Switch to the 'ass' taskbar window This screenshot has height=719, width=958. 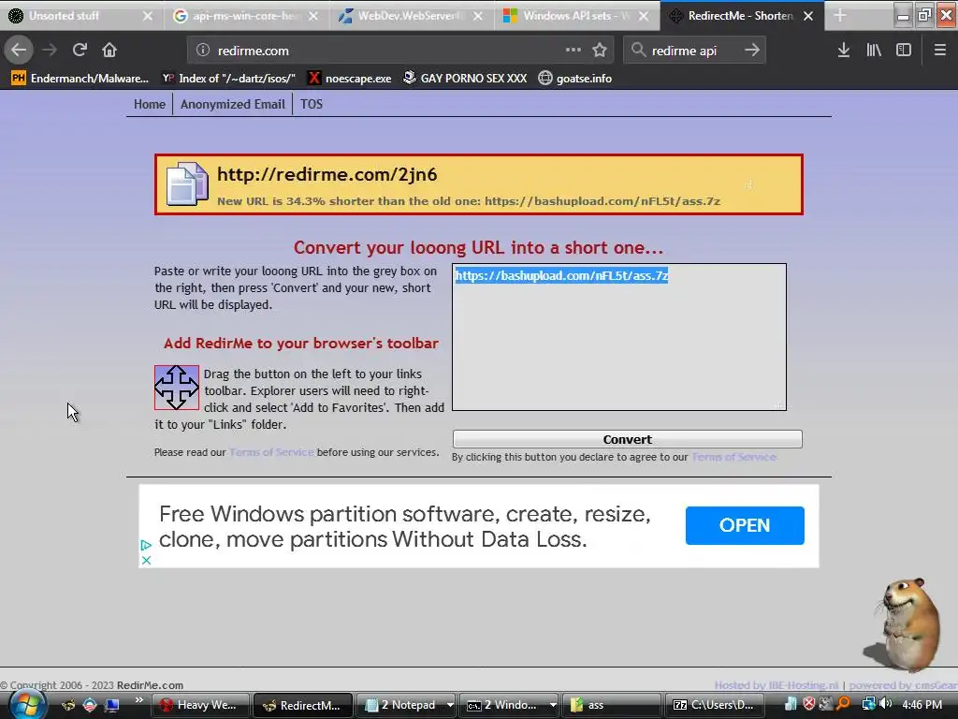pyautogui.click(x=614, y=705)
